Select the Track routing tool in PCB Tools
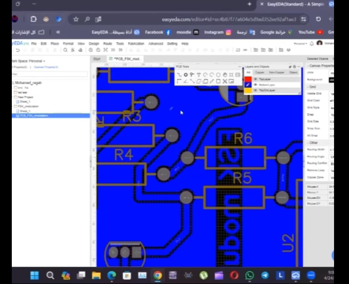Image resolution: width=349 pixels, height=284 pixels. [179, 75]
